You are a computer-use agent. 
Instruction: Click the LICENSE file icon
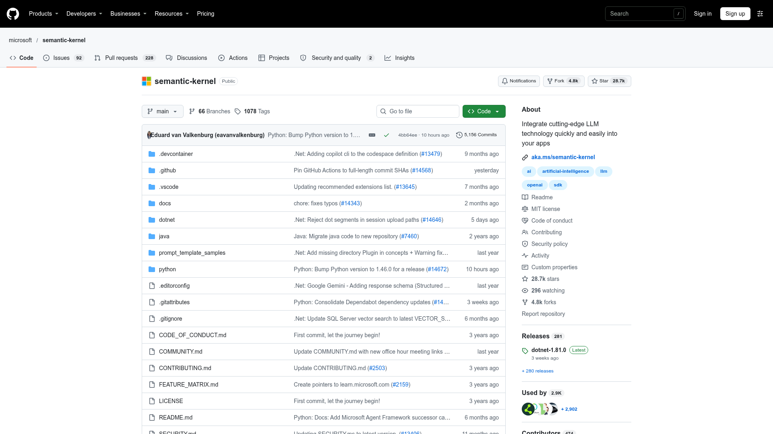152,401
